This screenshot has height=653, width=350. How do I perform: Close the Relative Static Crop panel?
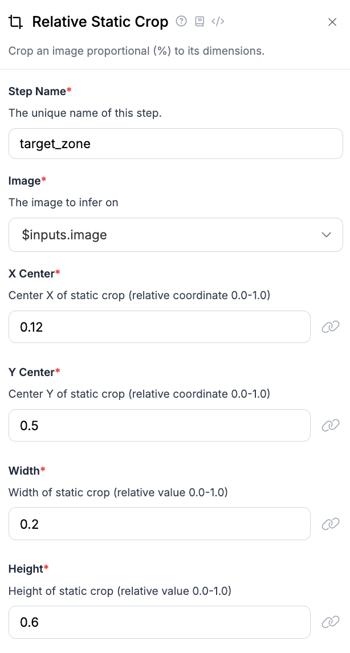coord(332,22)
